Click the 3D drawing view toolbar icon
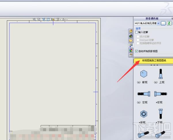Image resolution: width=173 pixels, height=140 pixels. pyautogui.click(x=53, y=19)
